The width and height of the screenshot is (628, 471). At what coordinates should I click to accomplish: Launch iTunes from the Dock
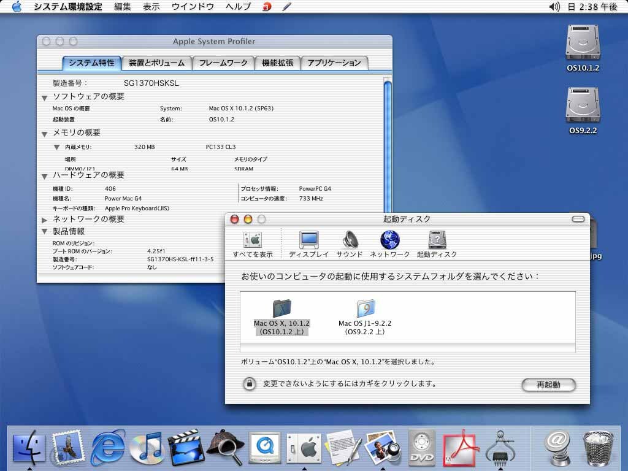[x=147, y=447]
